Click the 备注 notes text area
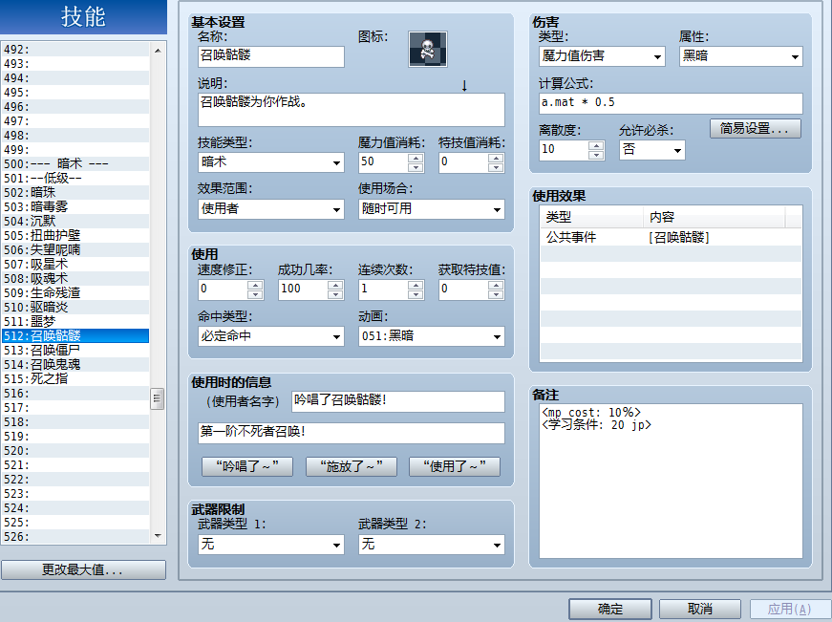The width and height of the screenshot is (832, 622). (671, 481)
